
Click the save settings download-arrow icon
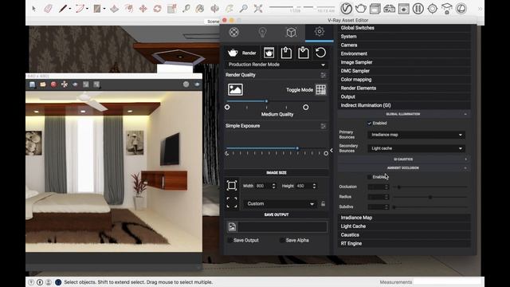coord(304,53)
